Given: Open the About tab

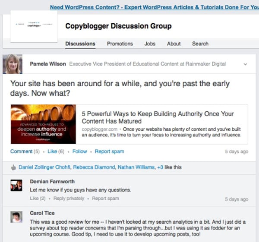Looking at the screenshot, I should pos(174,44).
